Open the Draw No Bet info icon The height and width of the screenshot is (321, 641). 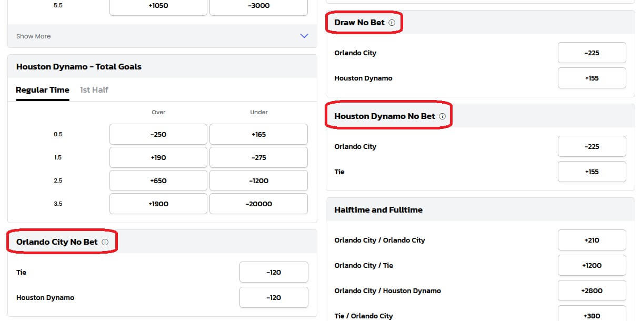point(391,23)
